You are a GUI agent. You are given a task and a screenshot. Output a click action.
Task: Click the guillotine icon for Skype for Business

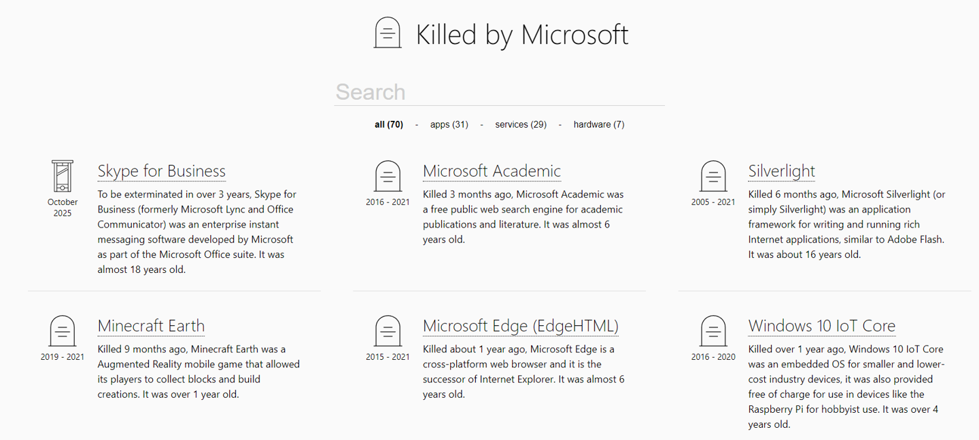coord(63,177)
